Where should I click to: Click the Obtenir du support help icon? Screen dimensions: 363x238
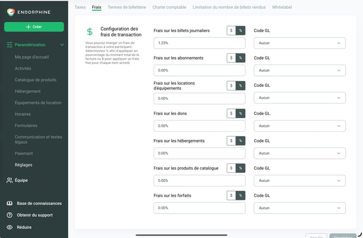(10, 215)
